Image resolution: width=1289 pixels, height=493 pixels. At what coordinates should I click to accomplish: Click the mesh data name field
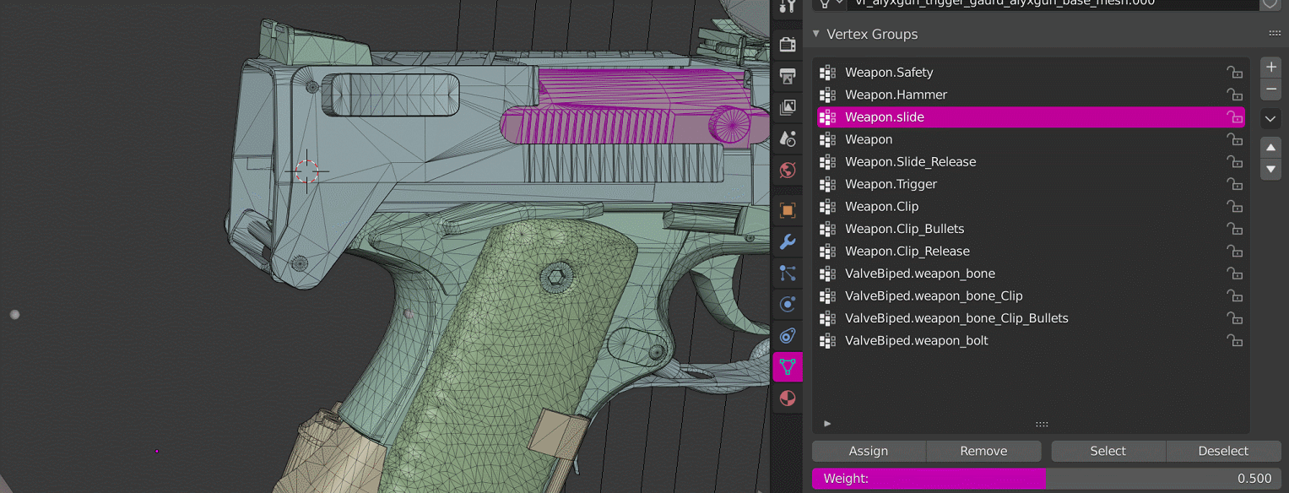pos(1052,3)
